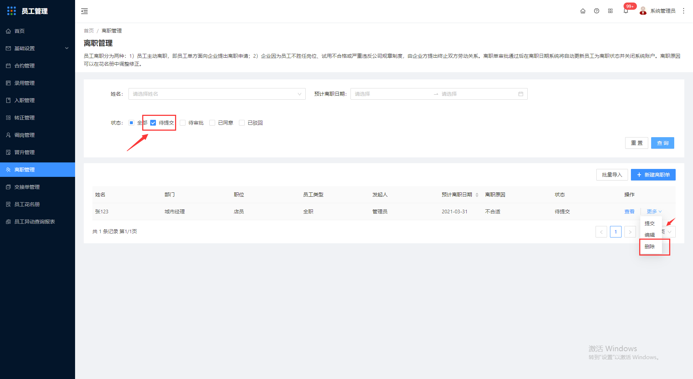
Task: Sort by 预计离职日期 using sort arrows
Action: point(477,195)
